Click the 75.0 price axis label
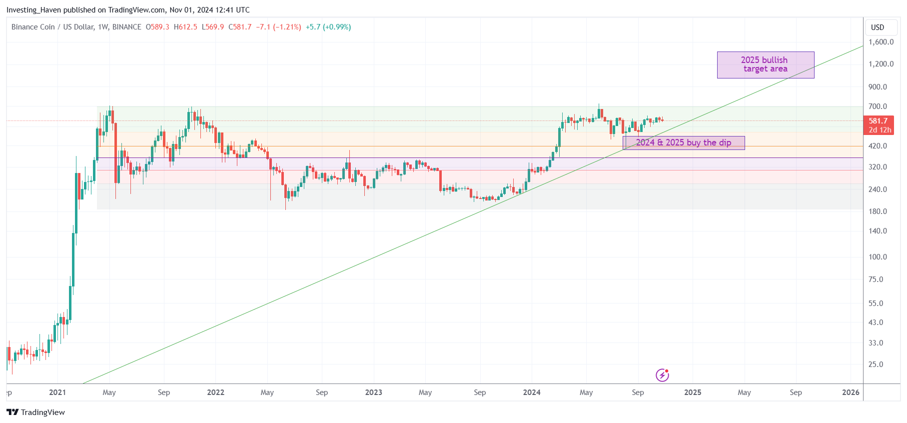Screen dimensions: 907x423 876,279
